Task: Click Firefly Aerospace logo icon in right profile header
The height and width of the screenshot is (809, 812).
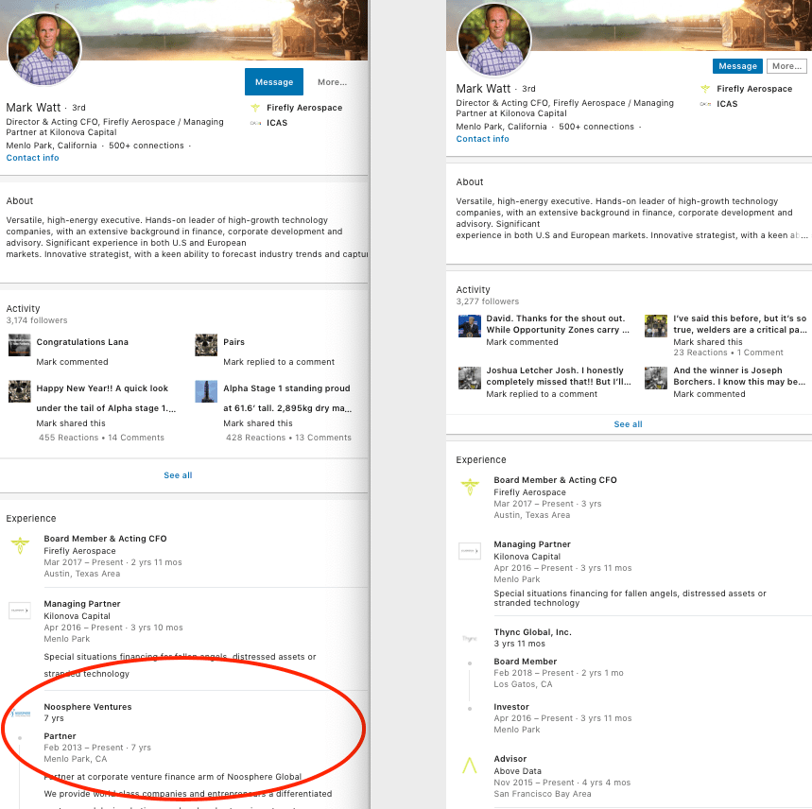Action: pyautogui.click(x=705, y=89)
